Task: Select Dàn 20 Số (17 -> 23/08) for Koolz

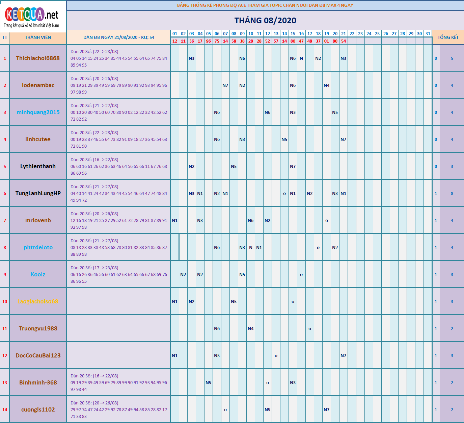Action: coord(94,268)
